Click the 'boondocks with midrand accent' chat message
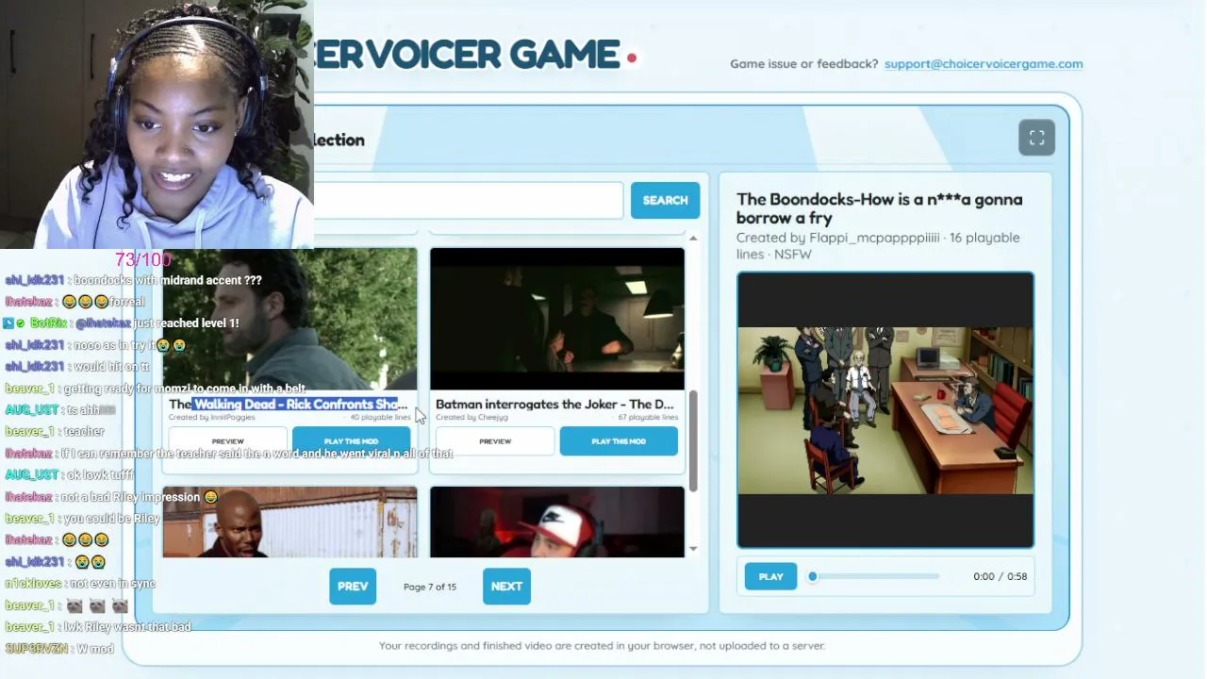 tap(167, 280)
